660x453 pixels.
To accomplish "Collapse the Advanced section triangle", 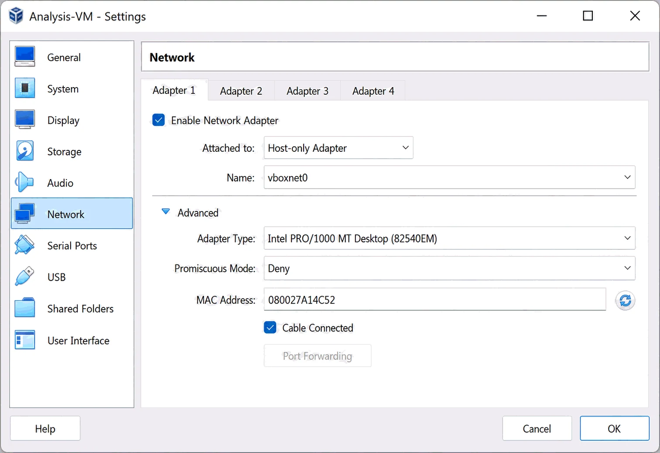I will click(166, 212).
